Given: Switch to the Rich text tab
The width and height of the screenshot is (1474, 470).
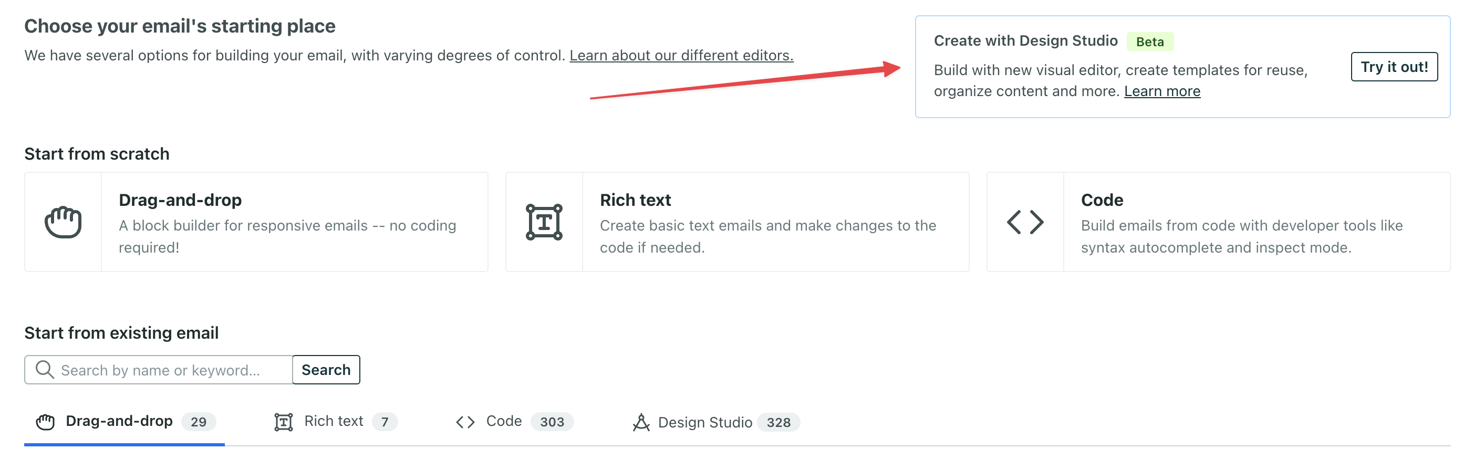Looking at the screenshot, I should click(334, 421).
